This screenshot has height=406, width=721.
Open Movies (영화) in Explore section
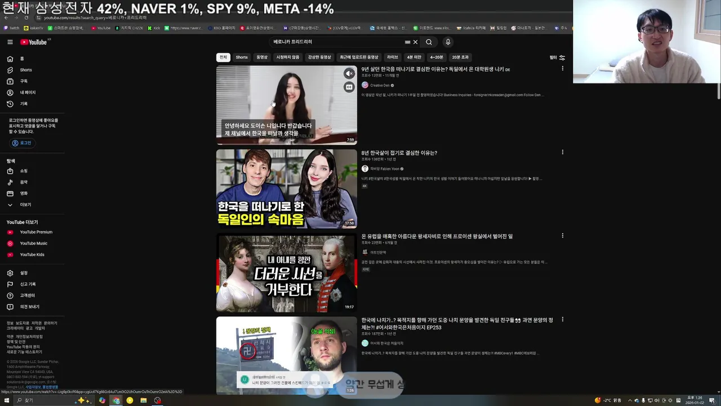point(32,193)
